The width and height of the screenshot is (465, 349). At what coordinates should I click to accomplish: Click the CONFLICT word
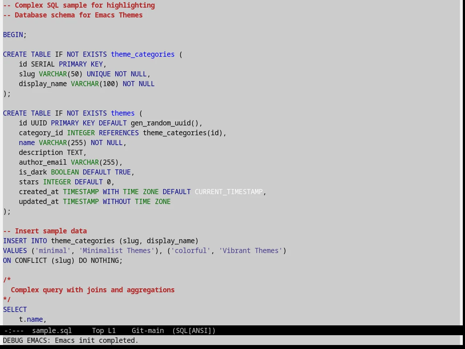(31, 261)
